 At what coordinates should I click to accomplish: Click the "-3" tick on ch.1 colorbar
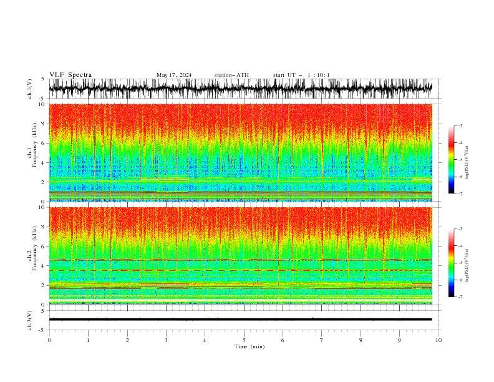point(460,125)
